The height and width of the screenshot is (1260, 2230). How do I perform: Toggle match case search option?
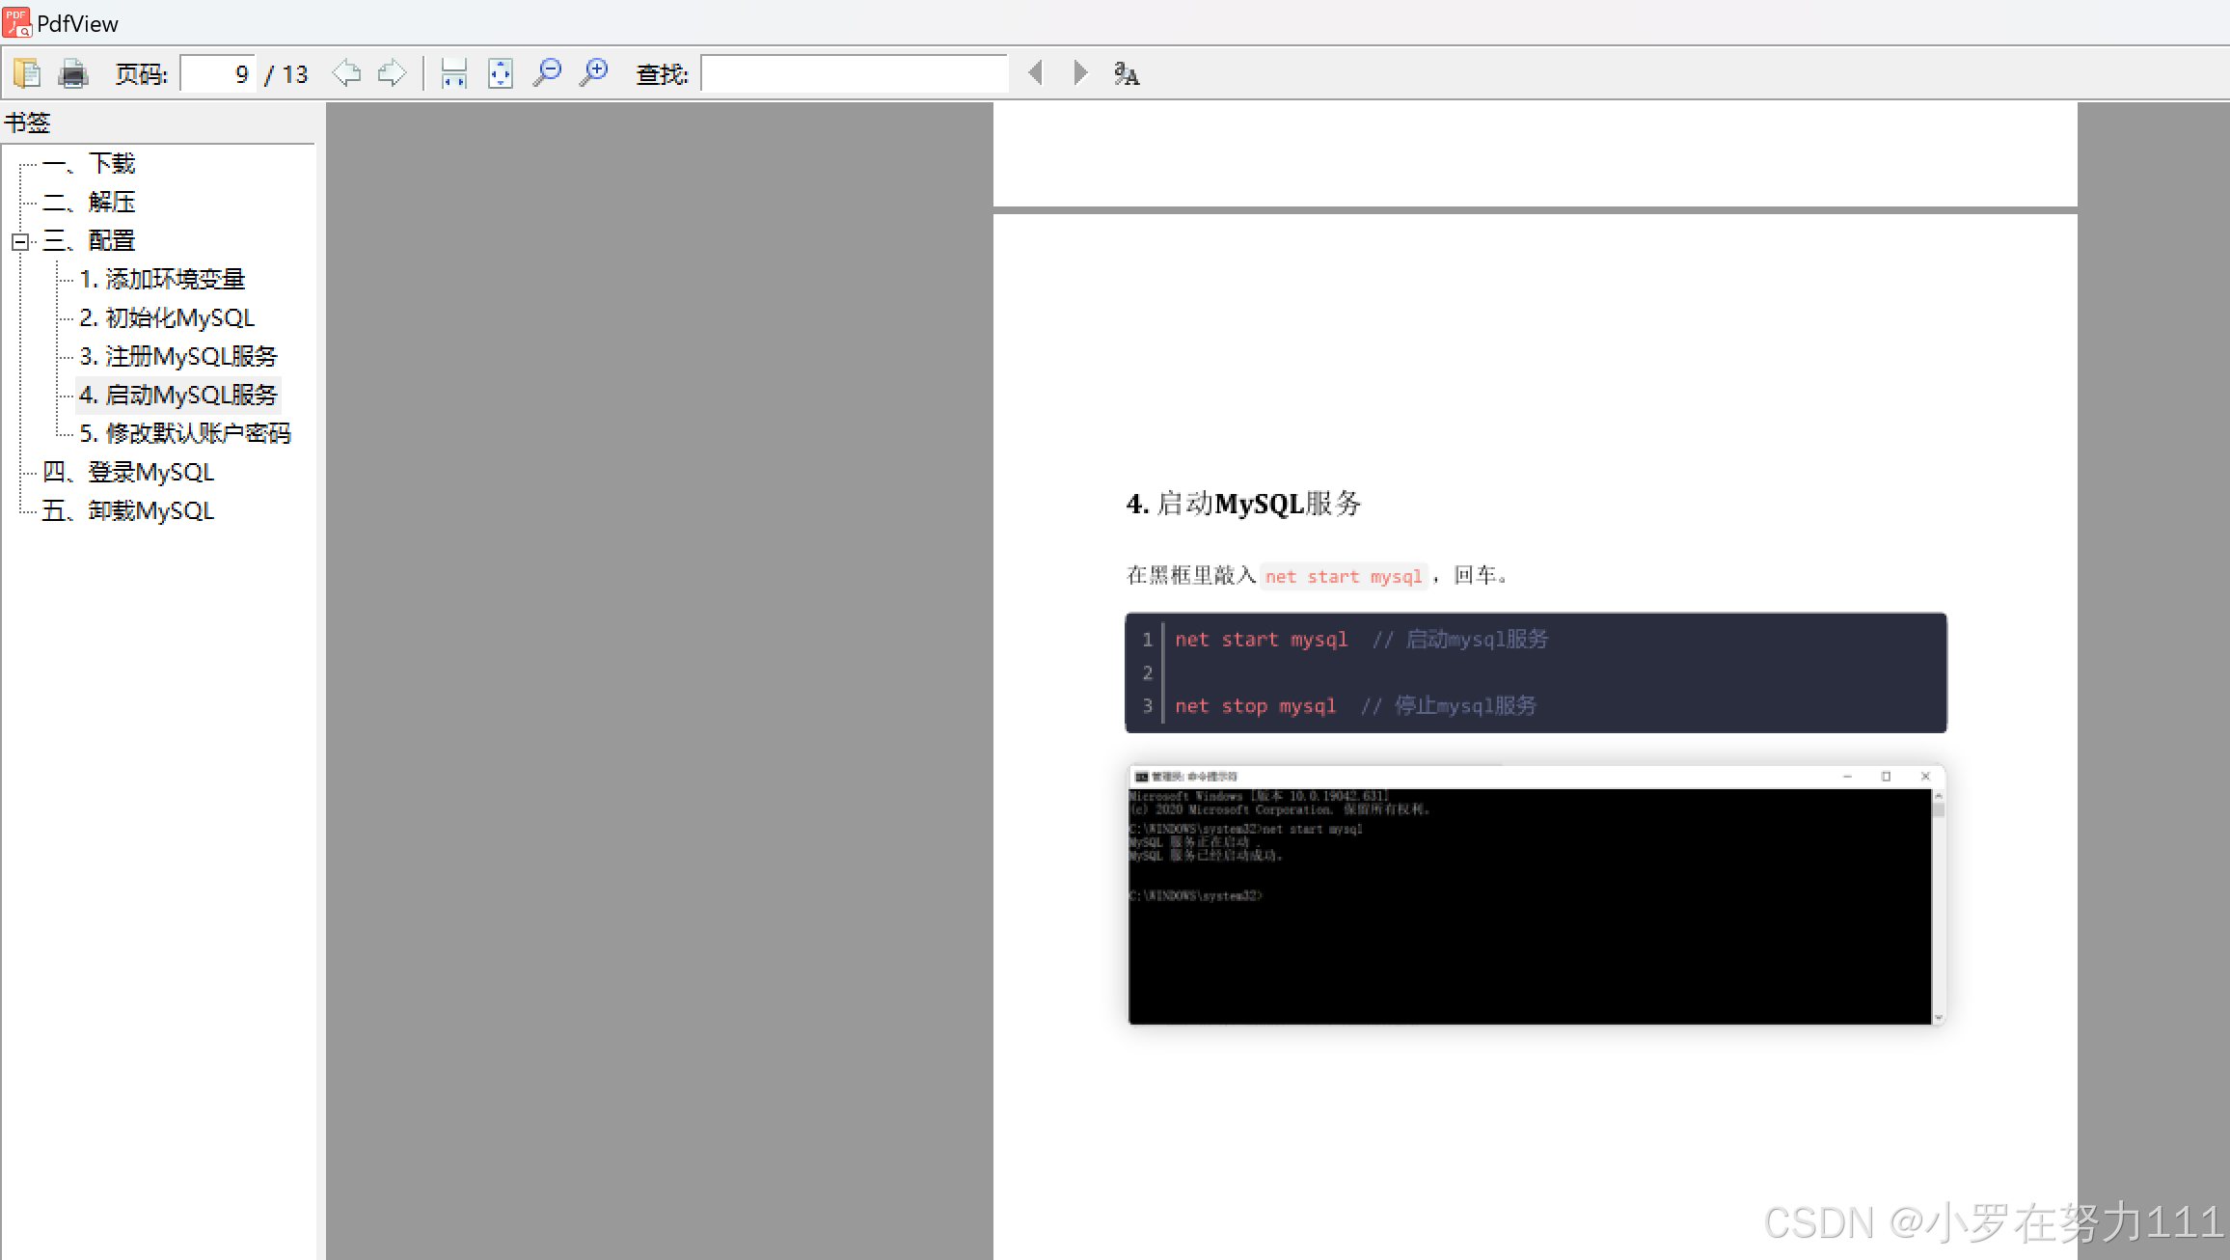[x=1127, y=73]
